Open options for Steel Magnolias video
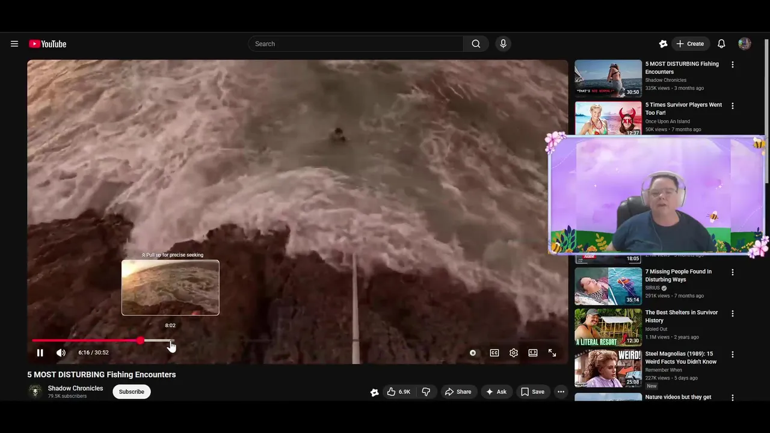770x433 pixels. 732,355
